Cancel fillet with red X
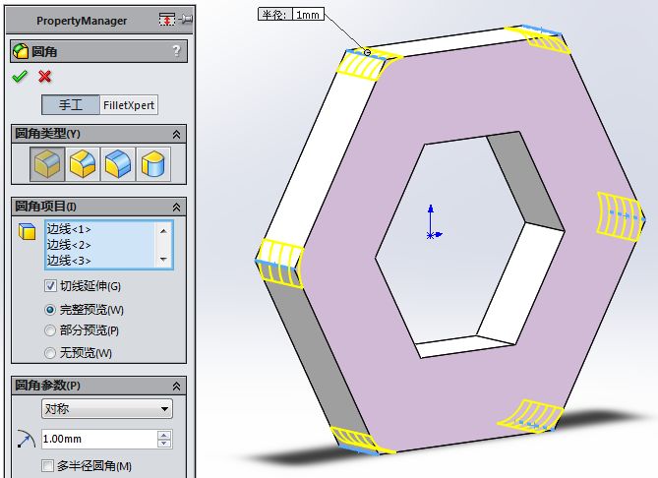The width and height of the screenshot is (658, 478). pos(44,77)
